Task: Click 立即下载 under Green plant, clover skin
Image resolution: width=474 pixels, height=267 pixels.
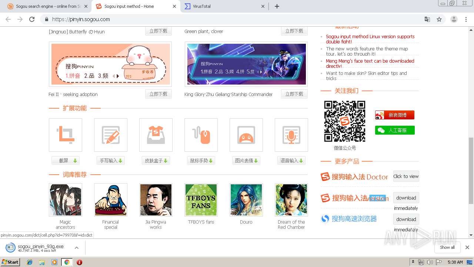Action: [294, 31]
